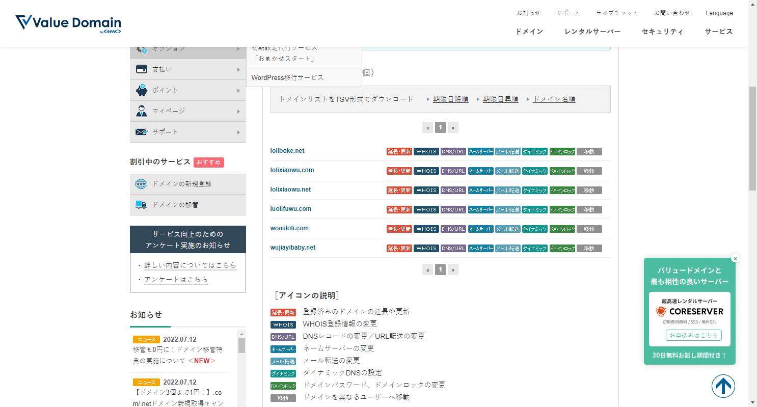
Task: Click the おすすめ badge
Action: 208,162
